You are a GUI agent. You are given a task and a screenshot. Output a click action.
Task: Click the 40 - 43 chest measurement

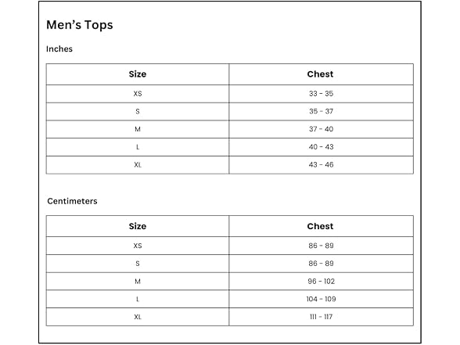(x=321, y=147)
